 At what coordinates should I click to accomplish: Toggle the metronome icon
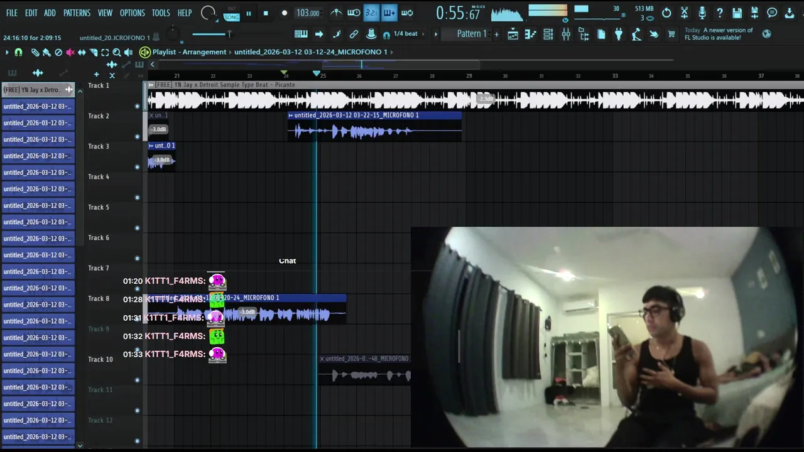[337, 13]
